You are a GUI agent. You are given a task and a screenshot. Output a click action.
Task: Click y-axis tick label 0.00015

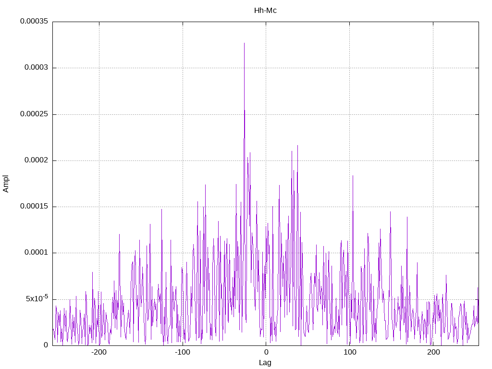click(x=34, y=207)
